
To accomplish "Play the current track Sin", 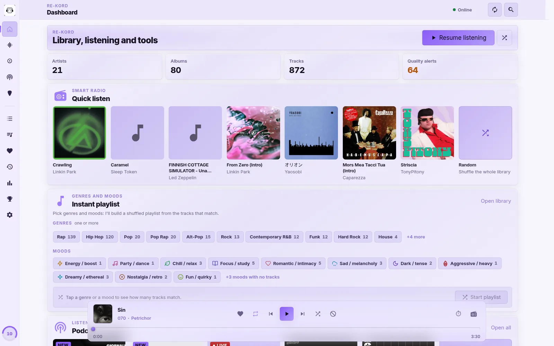I will [287, 314].
